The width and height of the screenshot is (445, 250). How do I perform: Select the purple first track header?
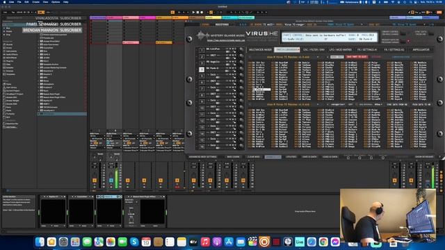[98, 17]
